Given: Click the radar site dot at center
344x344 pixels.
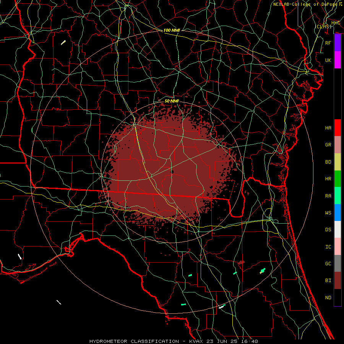Looking at the screenshot, I should pos(172,172).
